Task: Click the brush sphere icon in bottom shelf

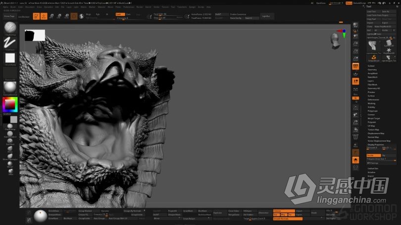Action: pos(40,216)
